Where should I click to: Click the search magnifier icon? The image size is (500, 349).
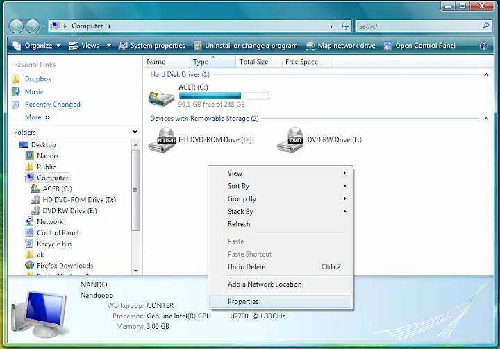tap(485, 26)
